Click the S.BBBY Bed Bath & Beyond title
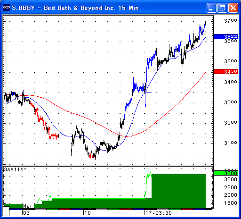 75,8
